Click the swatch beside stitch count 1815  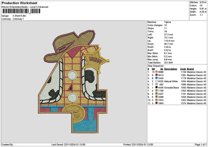(157, 100)
